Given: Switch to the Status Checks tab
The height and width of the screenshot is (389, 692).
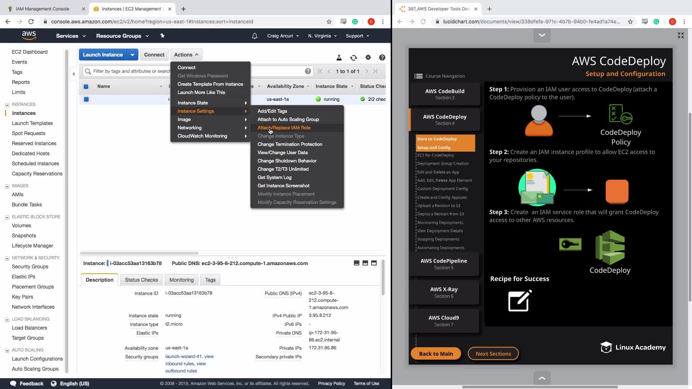Looking at the screenshot, I should click(141, 280).
